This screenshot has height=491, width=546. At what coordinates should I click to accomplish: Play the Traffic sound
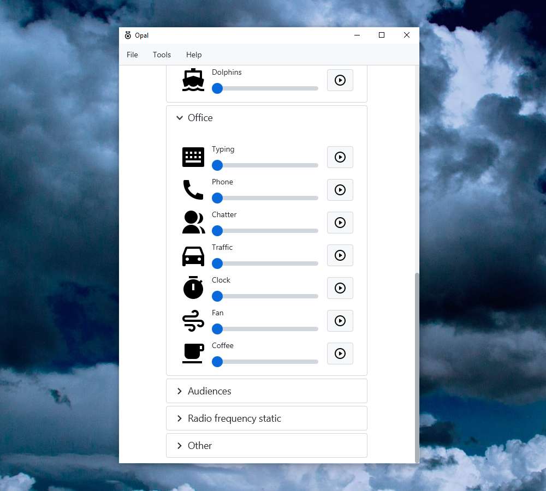tap(340, 255)
